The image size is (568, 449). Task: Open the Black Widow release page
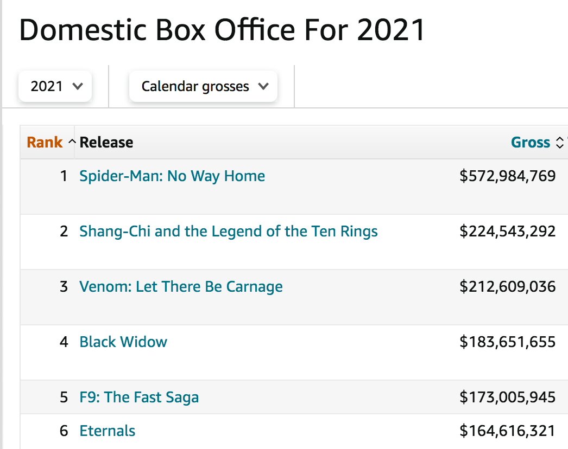coord(123,342)
